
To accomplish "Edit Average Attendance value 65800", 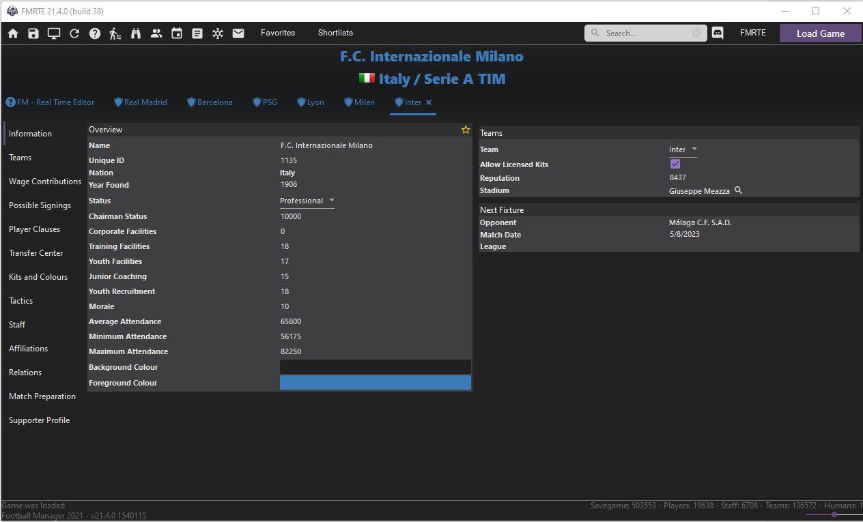I will pos(291,321).
